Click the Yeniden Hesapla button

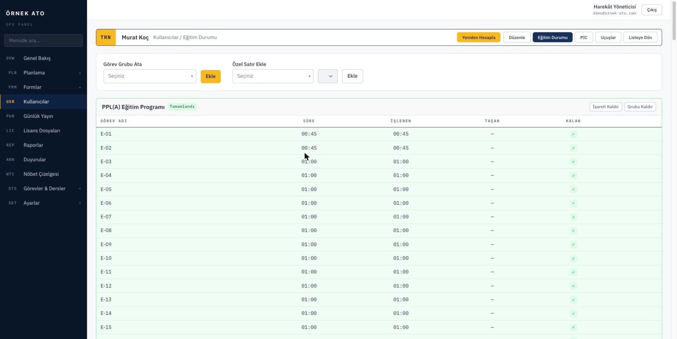tap(478, 38)
